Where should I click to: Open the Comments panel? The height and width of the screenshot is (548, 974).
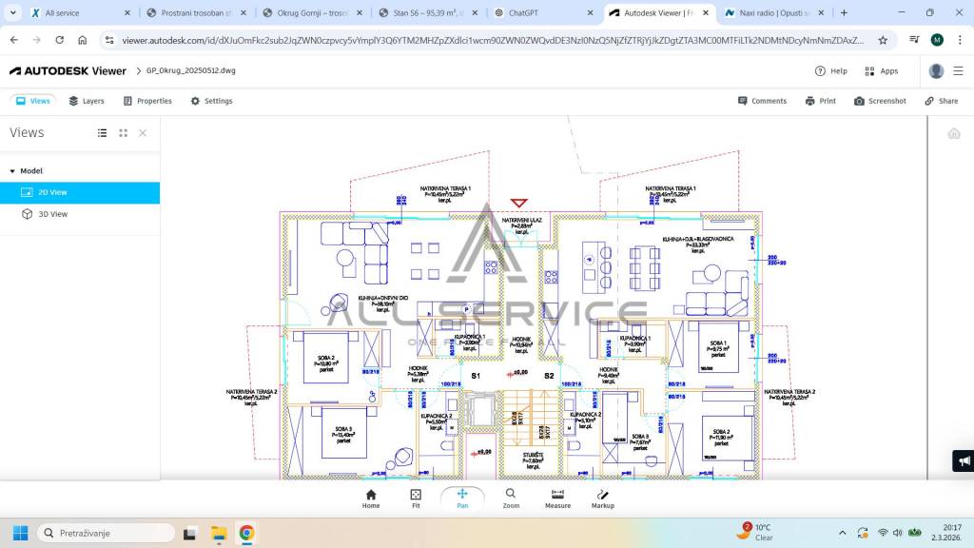[761, 101]
